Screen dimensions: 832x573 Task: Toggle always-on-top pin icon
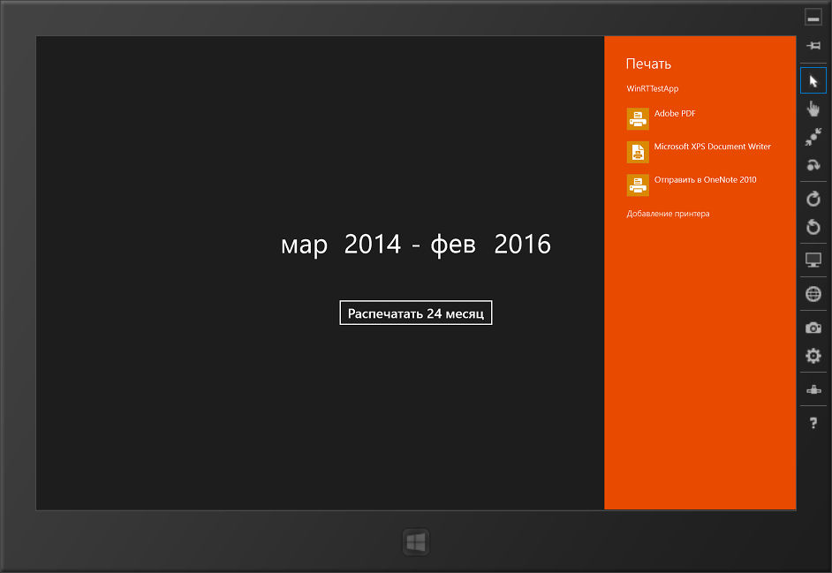click(x=813, y=46)
